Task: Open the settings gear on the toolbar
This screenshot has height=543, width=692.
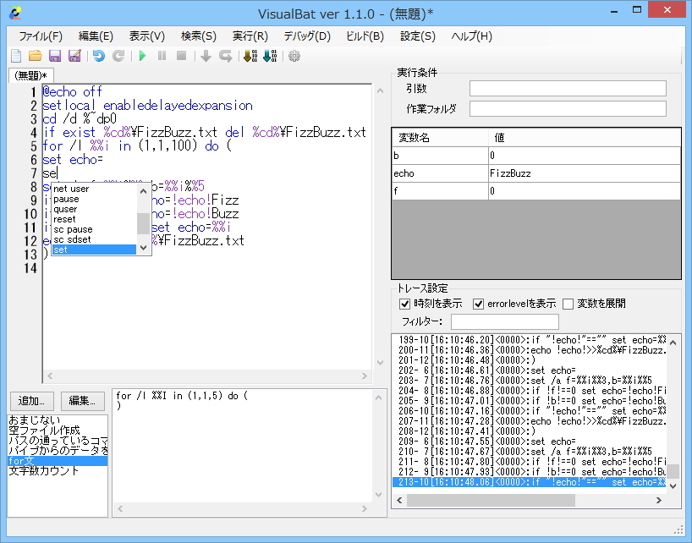Action: tap(294, 57)
